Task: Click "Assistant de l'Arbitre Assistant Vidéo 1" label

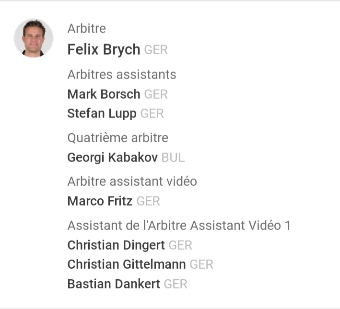Action: 179,225
